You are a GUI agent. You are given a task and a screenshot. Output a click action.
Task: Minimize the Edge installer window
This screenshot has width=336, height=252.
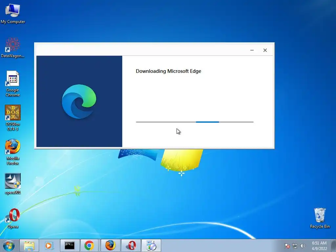(x=252, y=50)
